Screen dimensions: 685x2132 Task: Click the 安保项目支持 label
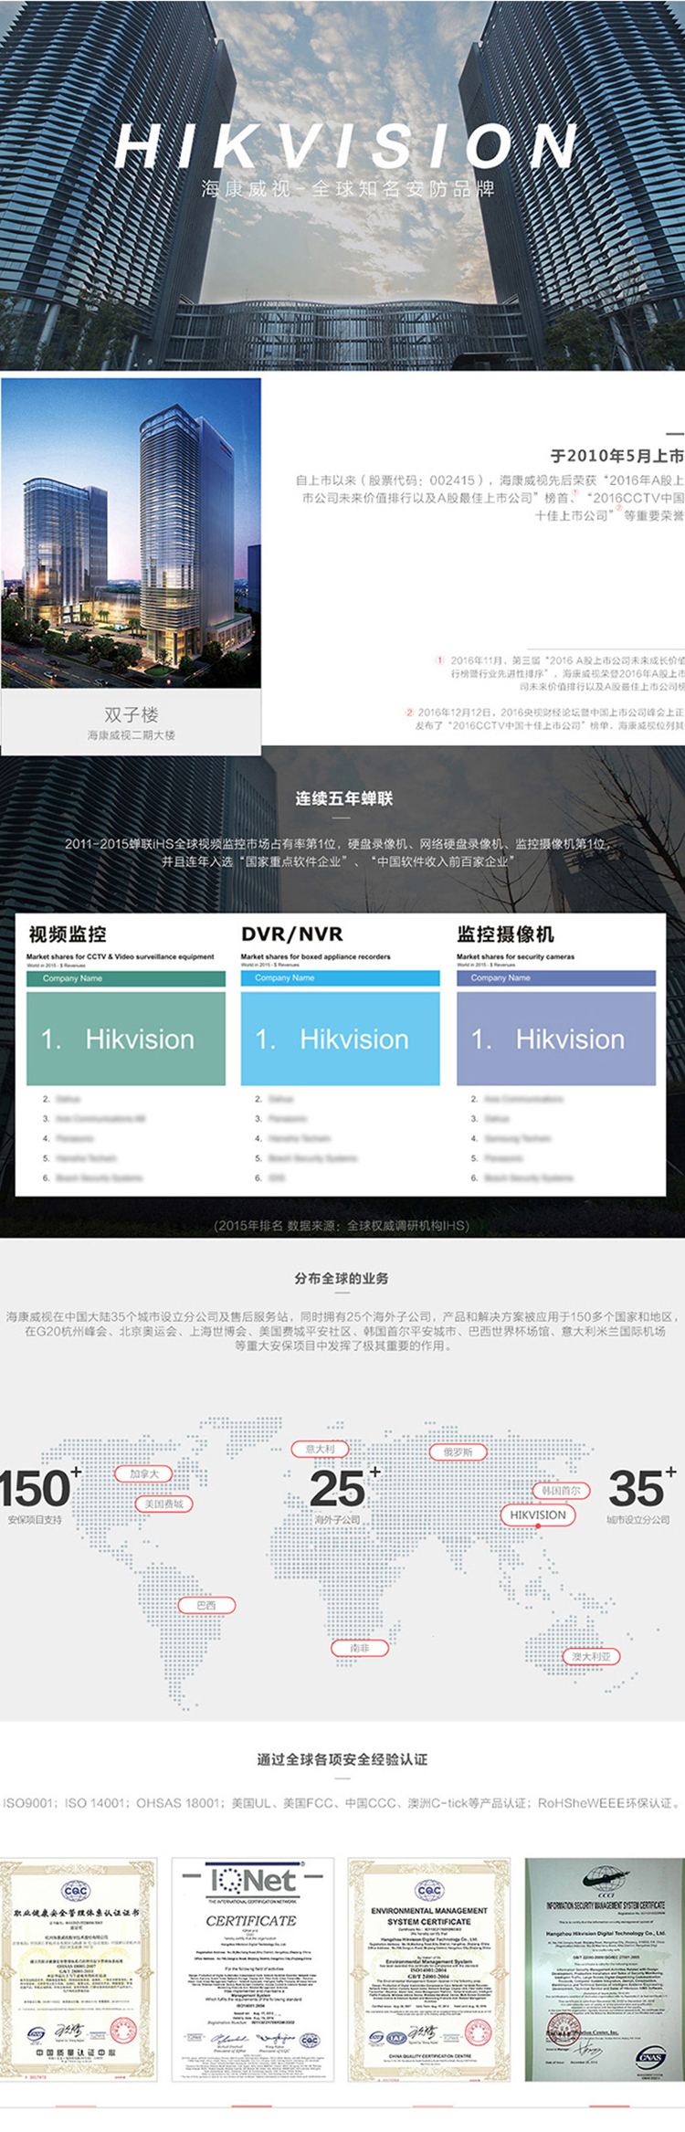click(x=35, y=1520)
